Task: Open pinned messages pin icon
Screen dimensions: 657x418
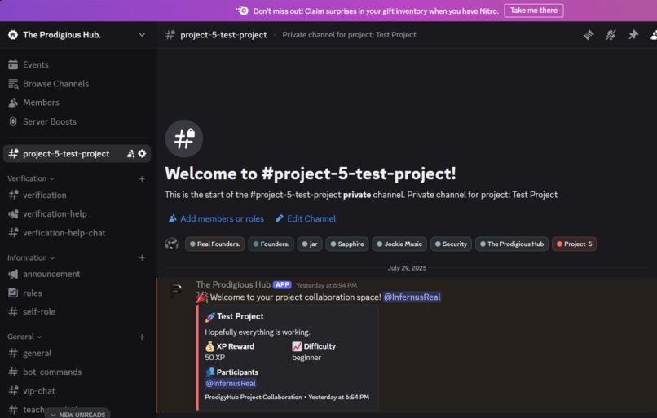Action: [x=633, y=35]
